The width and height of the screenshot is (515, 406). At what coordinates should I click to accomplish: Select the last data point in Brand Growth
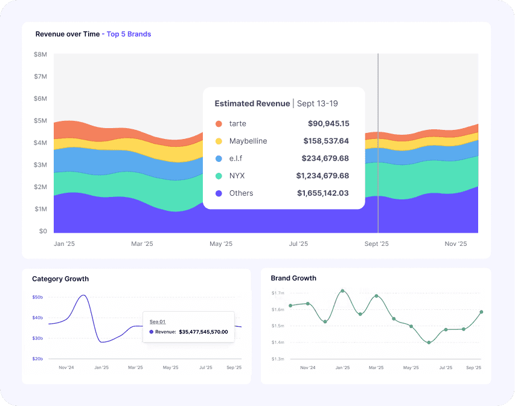[481, 312]
